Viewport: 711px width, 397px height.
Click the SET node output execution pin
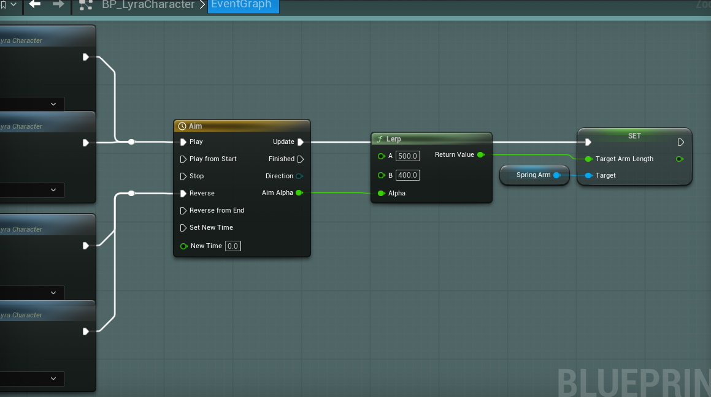pyautogui.click(x=680, y=142)
